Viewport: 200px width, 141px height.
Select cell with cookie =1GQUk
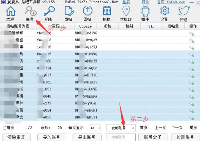[x=86, y=68]
